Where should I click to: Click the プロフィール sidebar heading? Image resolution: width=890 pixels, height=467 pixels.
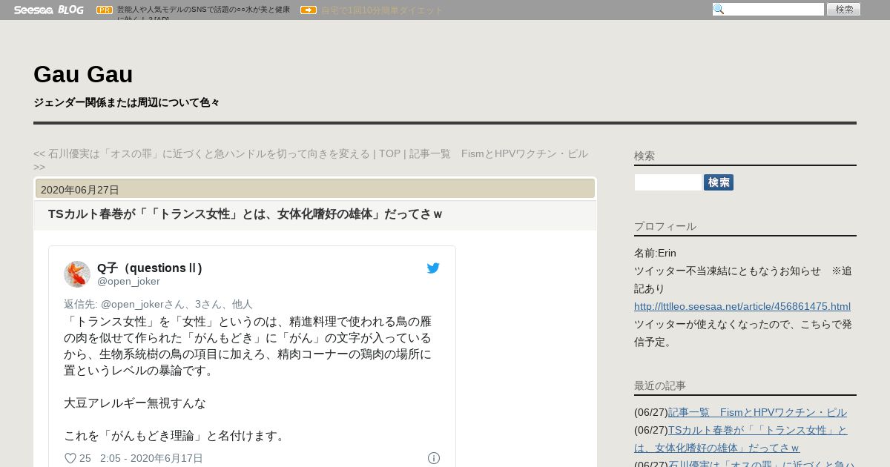pyautogui.click(x=665, y=226)
